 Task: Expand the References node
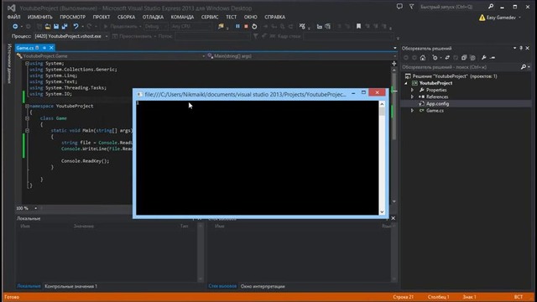[x=412, y=97]
